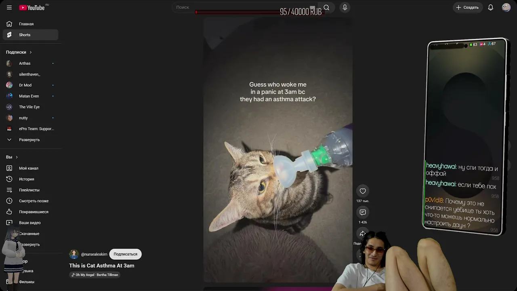Open the Dr Mod subscription channel
Viewport: 517px width, 291px height.
pyautogui.click(x=31, y=85)
